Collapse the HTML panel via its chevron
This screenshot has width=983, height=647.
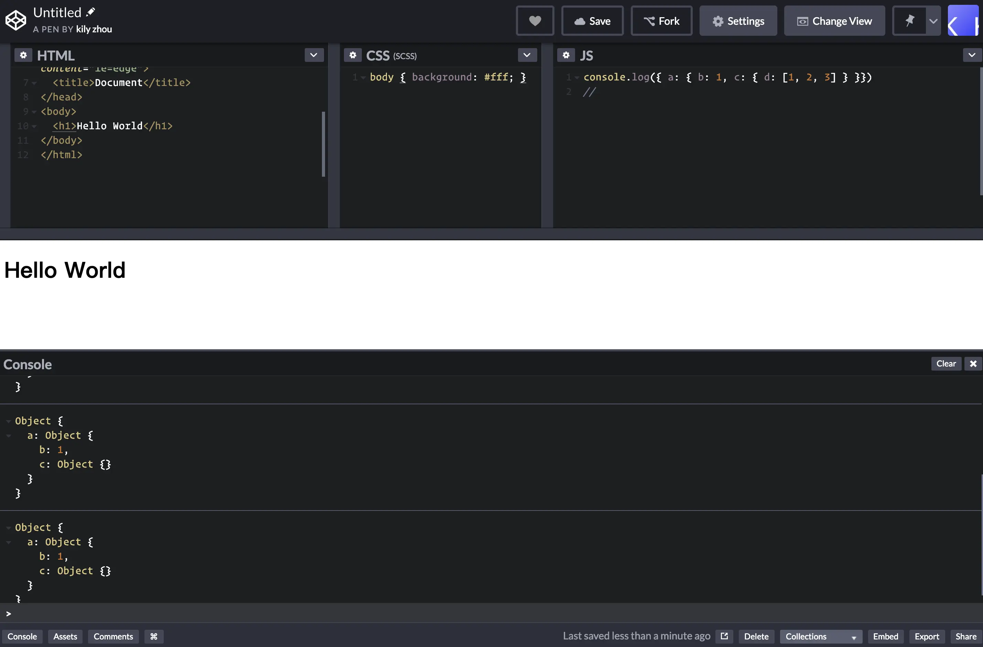point(314,55)
